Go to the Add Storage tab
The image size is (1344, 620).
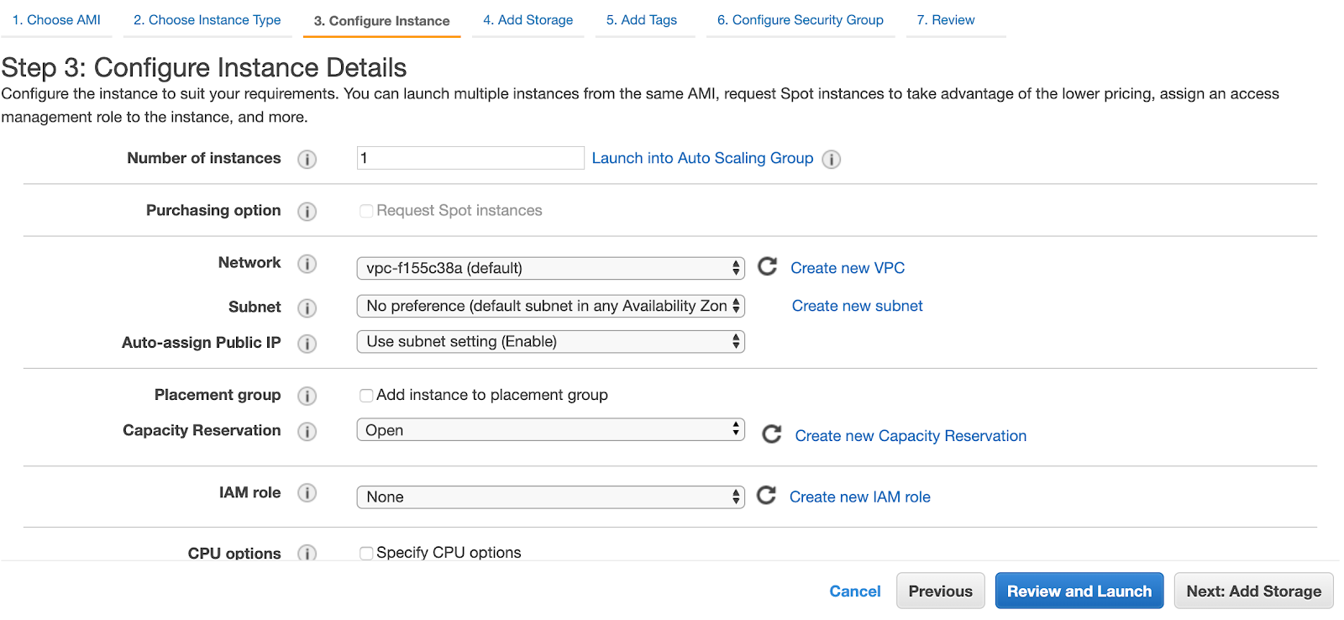tap(528, 20)
